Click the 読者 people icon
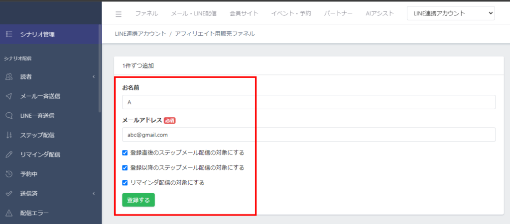Screen dimensions: 510x224 tap(8, 76)
